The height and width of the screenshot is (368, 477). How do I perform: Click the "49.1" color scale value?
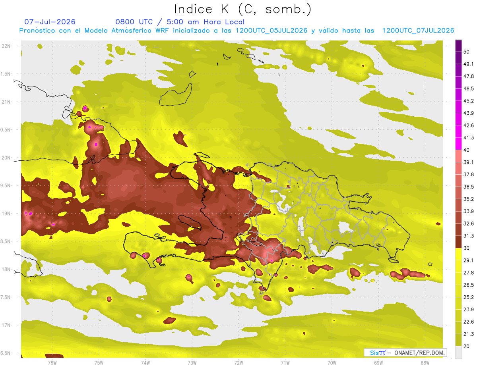[469, 64]
